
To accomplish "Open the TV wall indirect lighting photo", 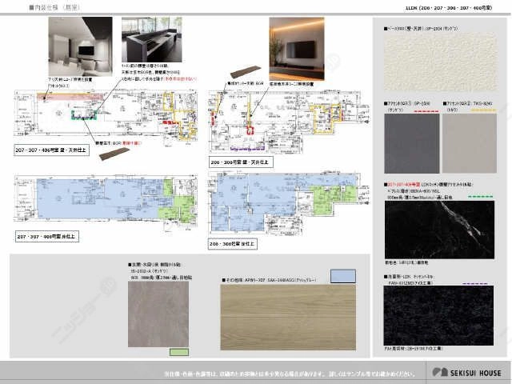I will click(297, 49).
